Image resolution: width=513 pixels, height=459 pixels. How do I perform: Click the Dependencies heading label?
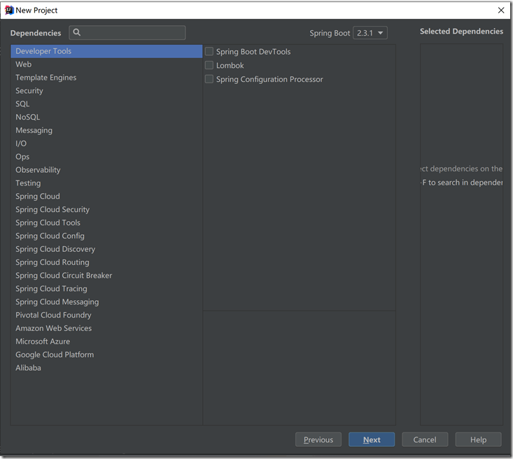(x=36, y=33)
